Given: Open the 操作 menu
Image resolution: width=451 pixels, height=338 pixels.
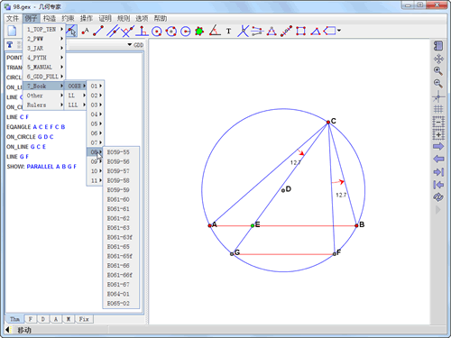Looking at the screenshot, I should [x=87, y=18].
